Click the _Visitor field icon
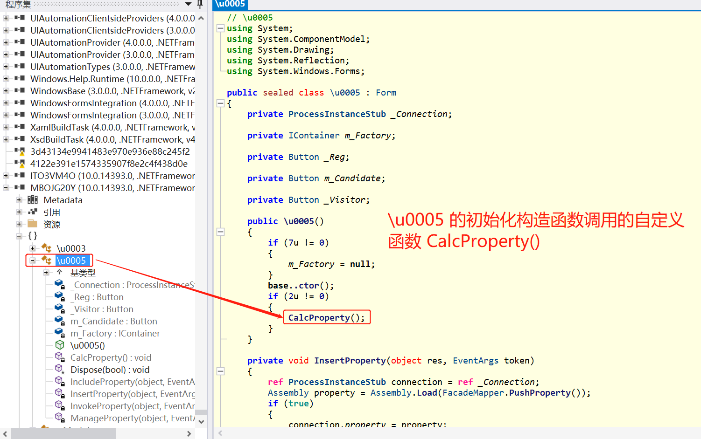This screenshot has height=439, width=701. tap(60, 309)
